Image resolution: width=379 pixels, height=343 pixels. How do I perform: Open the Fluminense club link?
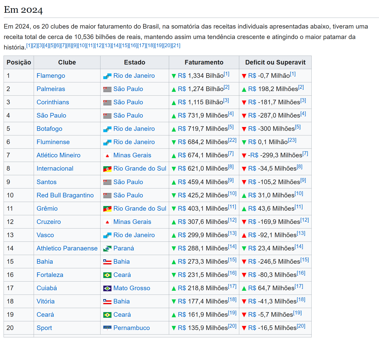53,142
